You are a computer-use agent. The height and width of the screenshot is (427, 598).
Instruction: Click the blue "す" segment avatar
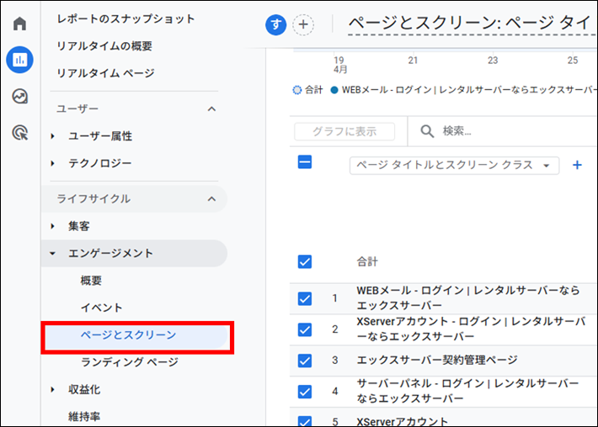point(275,24)
